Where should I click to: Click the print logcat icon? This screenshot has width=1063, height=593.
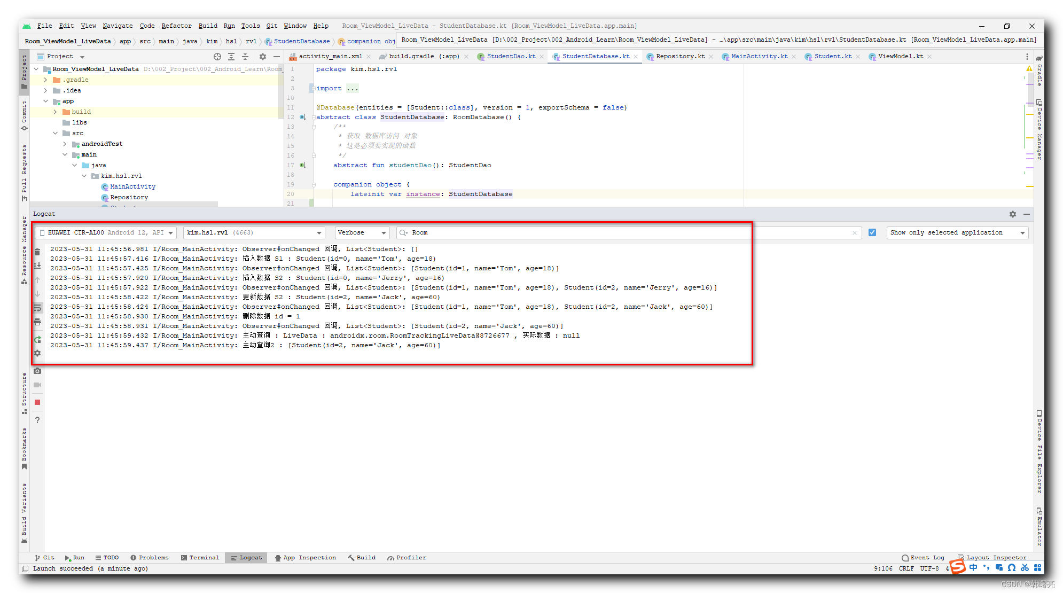tap(37, 322)
